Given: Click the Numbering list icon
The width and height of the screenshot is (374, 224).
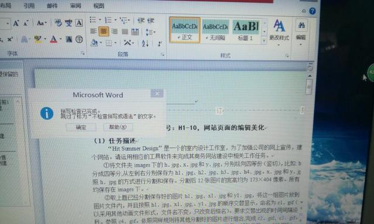Looking at the screenshot, I should tap(108, 20).
